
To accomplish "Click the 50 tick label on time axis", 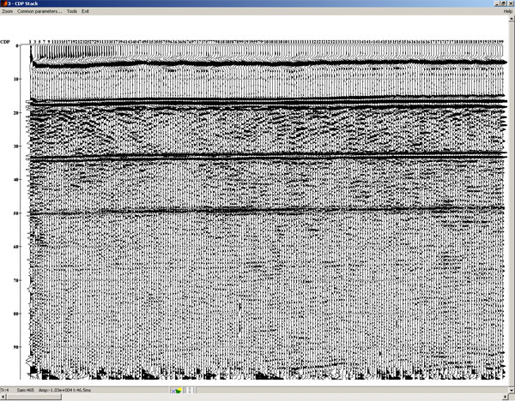I will [16, 213].
